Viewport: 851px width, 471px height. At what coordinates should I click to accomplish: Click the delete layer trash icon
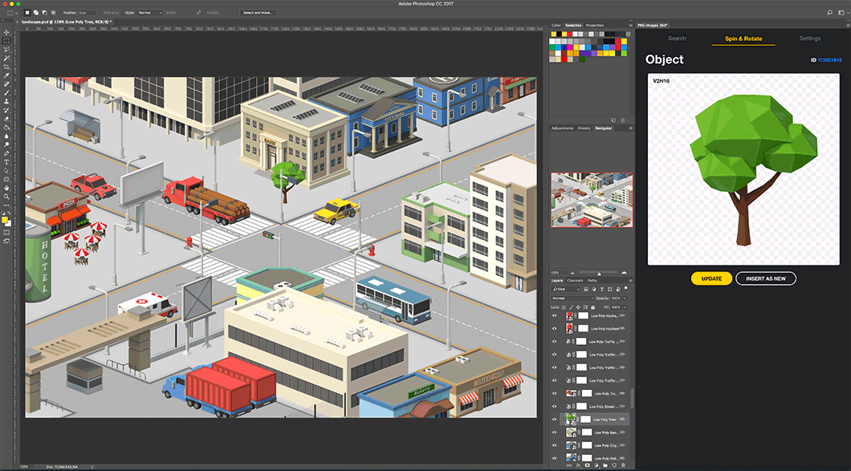624,465
